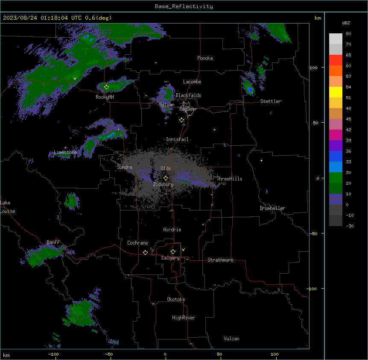Click the Base_Reflectivity title text

pos(184,6)
